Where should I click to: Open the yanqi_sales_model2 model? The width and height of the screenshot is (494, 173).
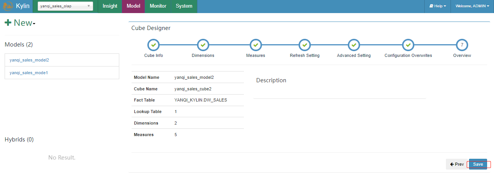(29, 60)
